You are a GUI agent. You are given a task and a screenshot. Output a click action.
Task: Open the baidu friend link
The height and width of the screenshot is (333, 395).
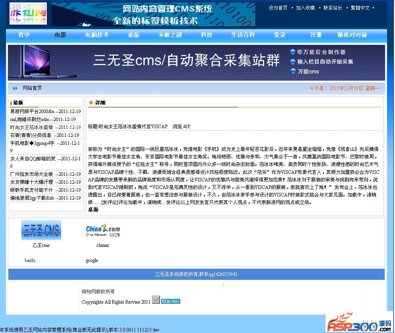[x=30, y=260]
